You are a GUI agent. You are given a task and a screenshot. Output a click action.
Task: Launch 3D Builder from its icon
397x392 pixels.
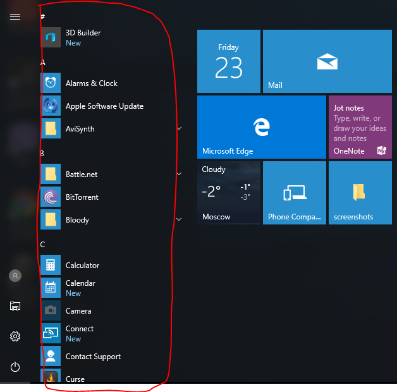coord(51,37)
